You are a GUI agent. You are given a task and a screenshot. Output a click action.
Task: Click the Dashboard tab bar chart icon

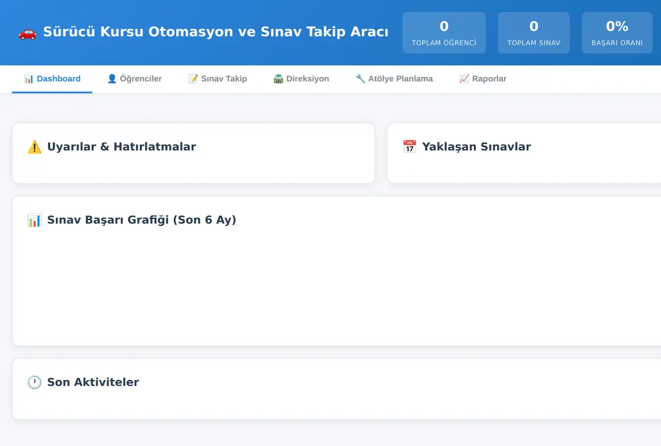point(29,79)
